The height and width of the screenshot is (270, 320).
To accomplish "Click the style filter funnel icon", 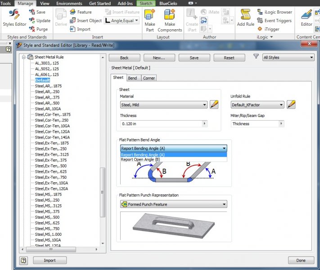I will (x=256, y=56).
